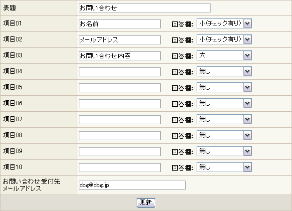Open 項目10 回答欄 dropdown

(x=224, y=168)
